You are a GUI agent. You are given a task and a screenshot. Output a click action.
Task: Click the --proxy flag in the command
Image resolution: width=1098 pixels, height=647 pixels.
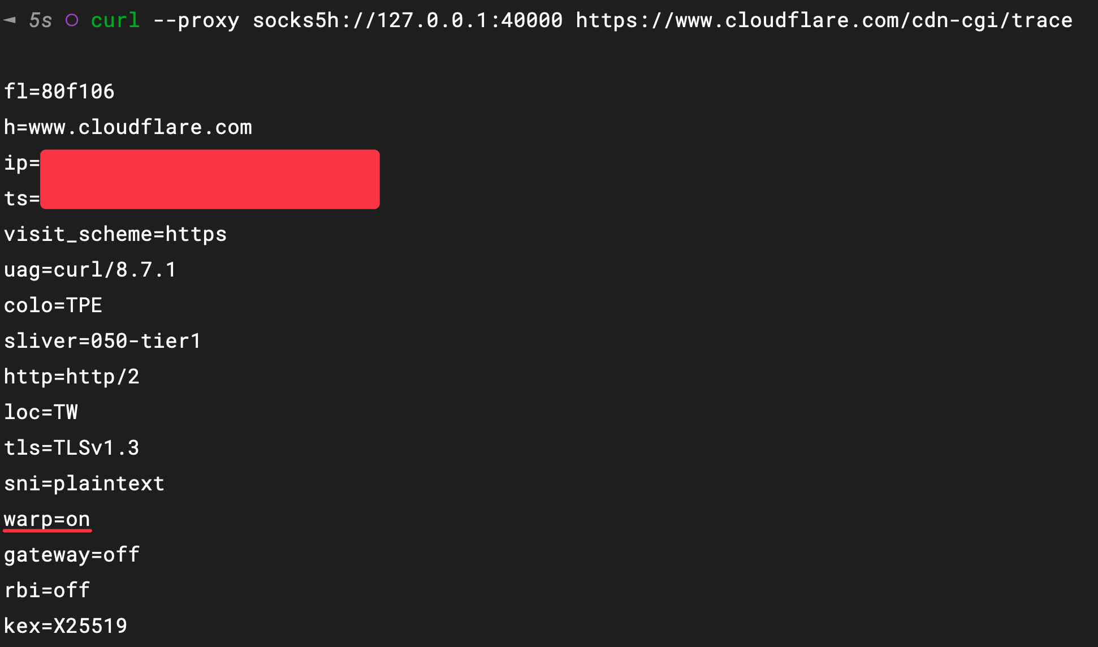[x=196, y=20]
